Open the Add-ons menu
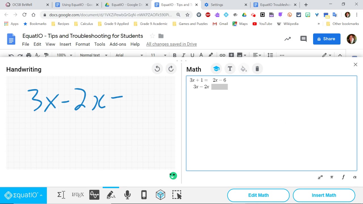363x204 pixels. [118, 44]
